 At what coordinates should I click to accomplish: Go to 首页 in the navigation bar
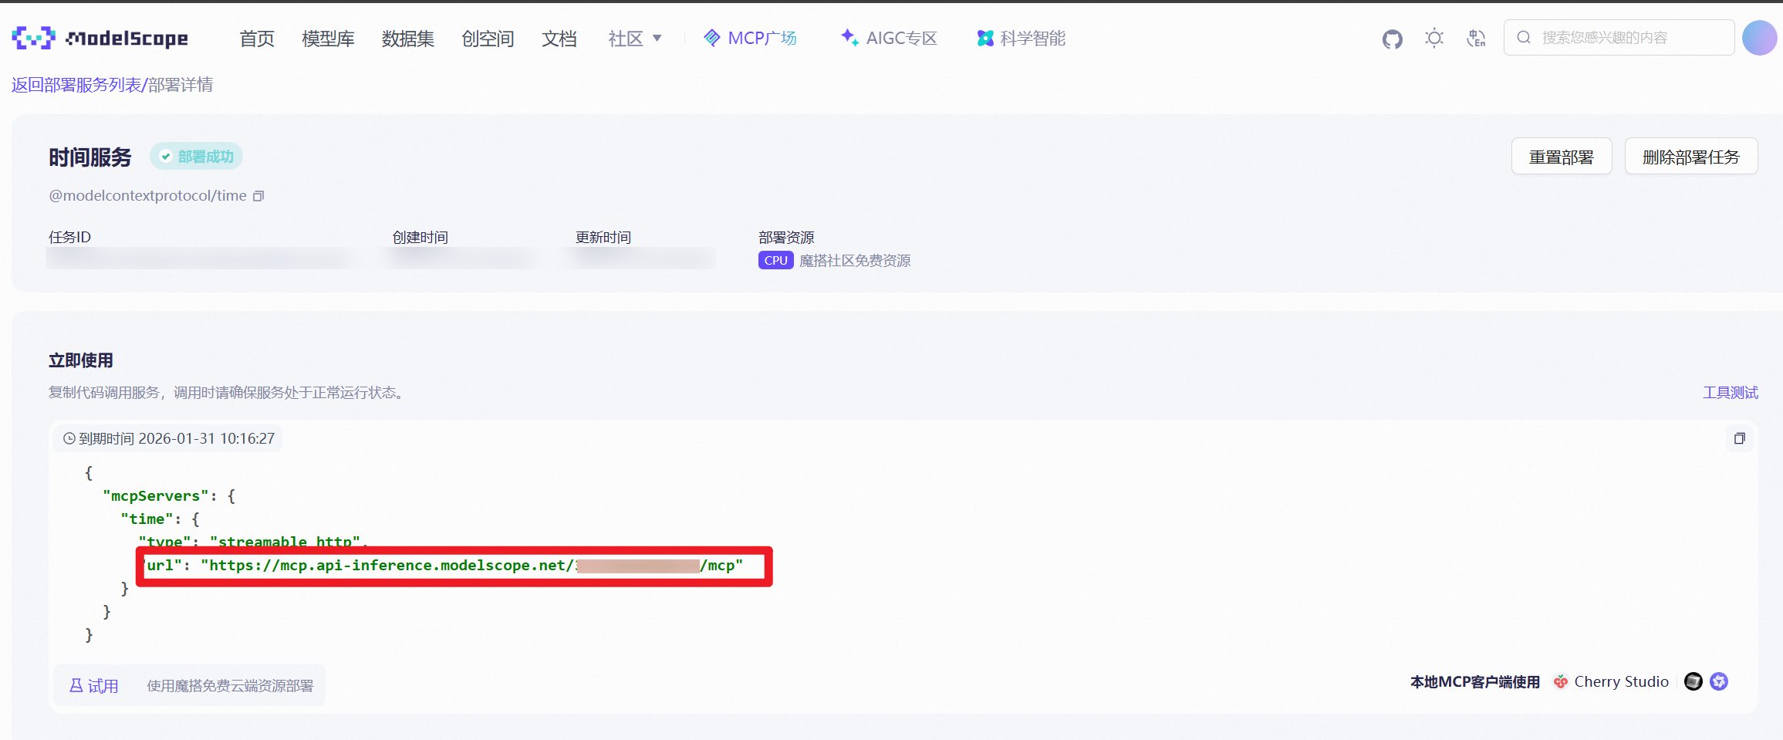[257, 39]
